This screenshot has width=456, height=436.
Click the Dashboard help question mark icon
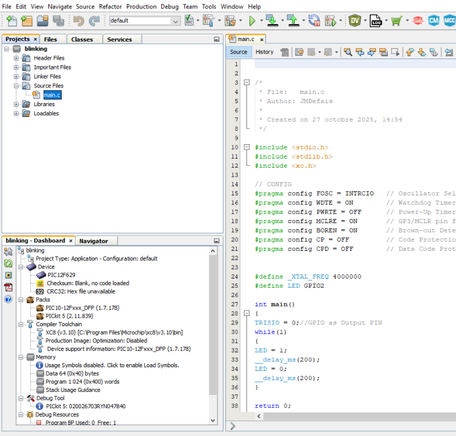[x=8, y=299]
